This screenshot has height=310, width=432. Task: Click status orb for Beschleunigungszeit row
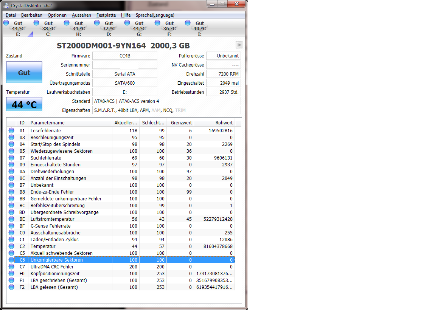click(x=11, y=137)
